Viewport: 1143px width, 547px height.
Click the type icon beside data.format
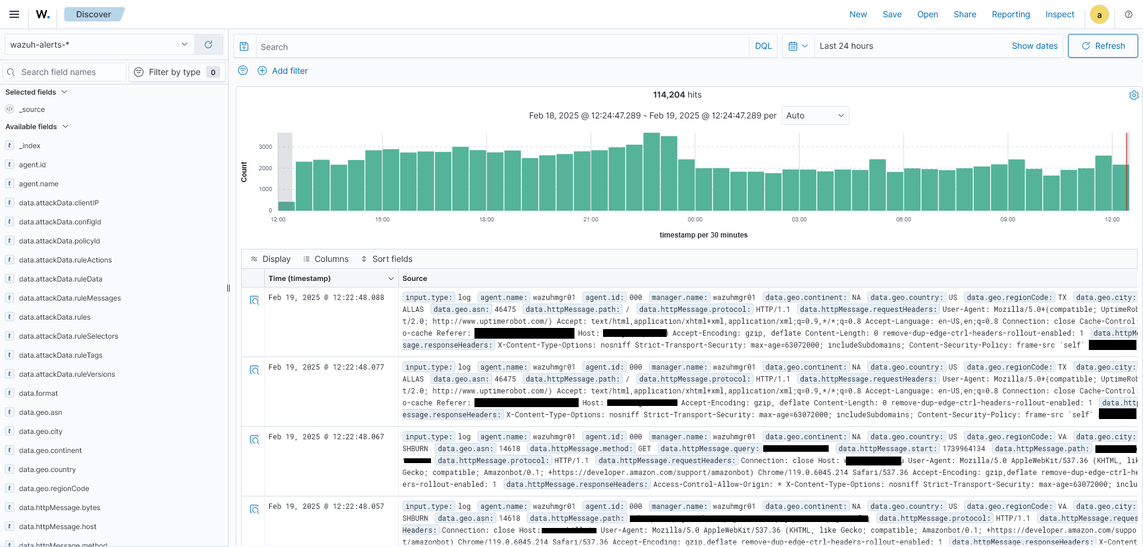click(x=10, y=393)
